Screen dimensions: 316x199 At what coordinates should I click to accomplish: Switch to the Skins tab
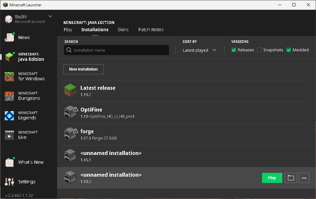123,30
